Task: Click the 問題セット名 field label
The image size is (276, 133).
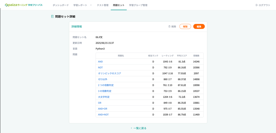Action: coord(79,37)
